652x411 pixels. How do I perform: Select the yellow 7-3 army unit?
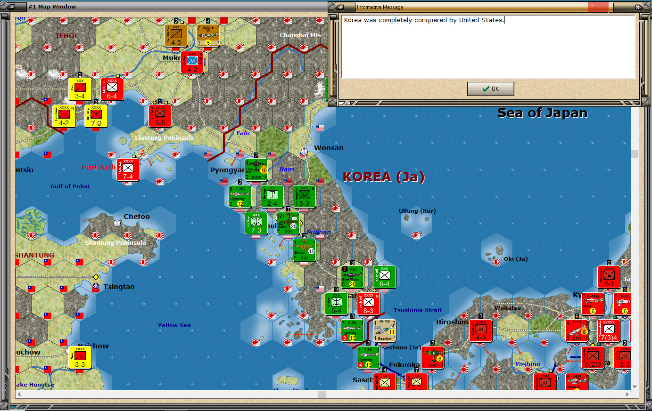pyautogui.click(x=96, y=116)
